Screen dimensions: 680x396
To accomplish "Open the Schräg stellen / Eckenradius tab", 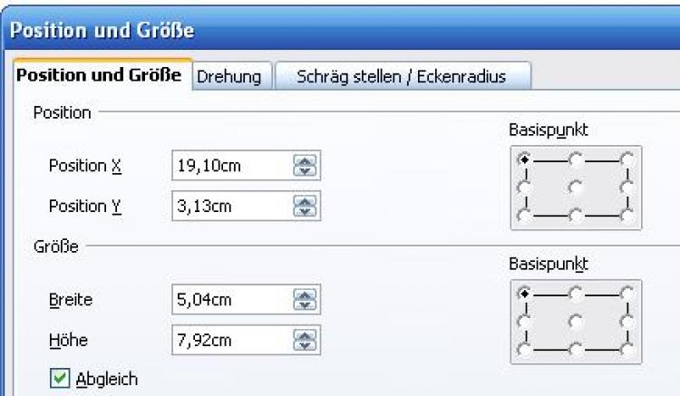I will point(403,77).
